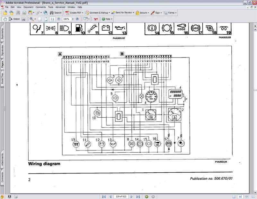Viewport: 257px width, 199px height.
Task: Toggle the Fit Width view button
Action: [x=52, y=19]
